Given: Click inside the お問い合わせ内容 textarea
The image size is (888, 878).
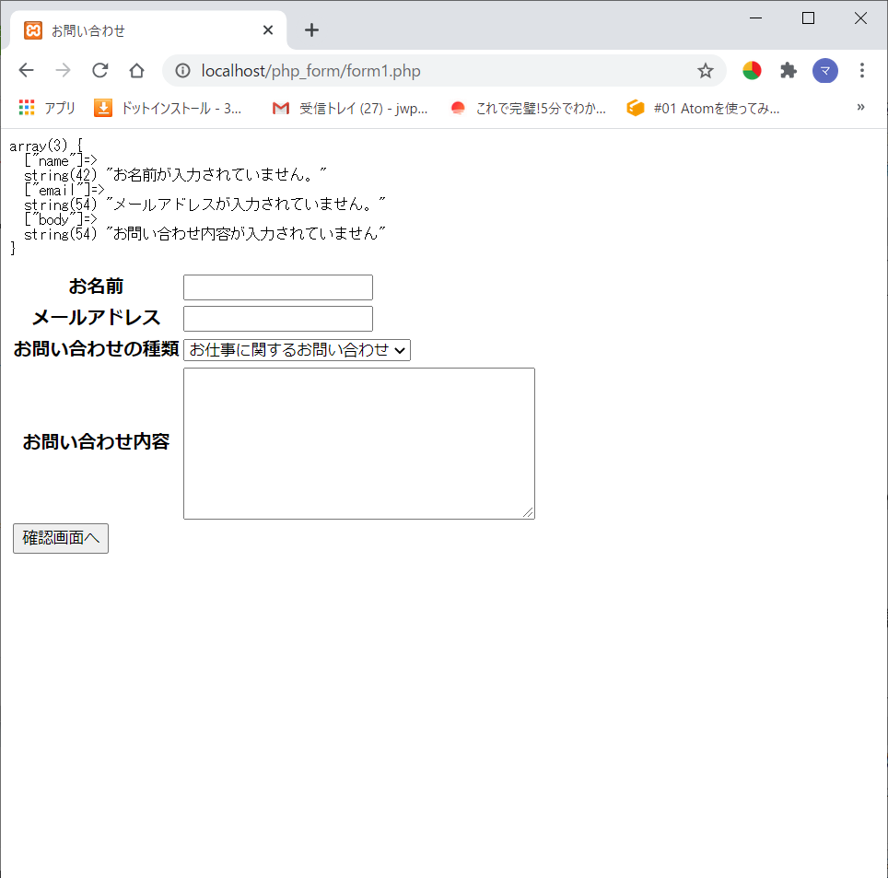Looking at the screenshot, I should click(359, 443).
